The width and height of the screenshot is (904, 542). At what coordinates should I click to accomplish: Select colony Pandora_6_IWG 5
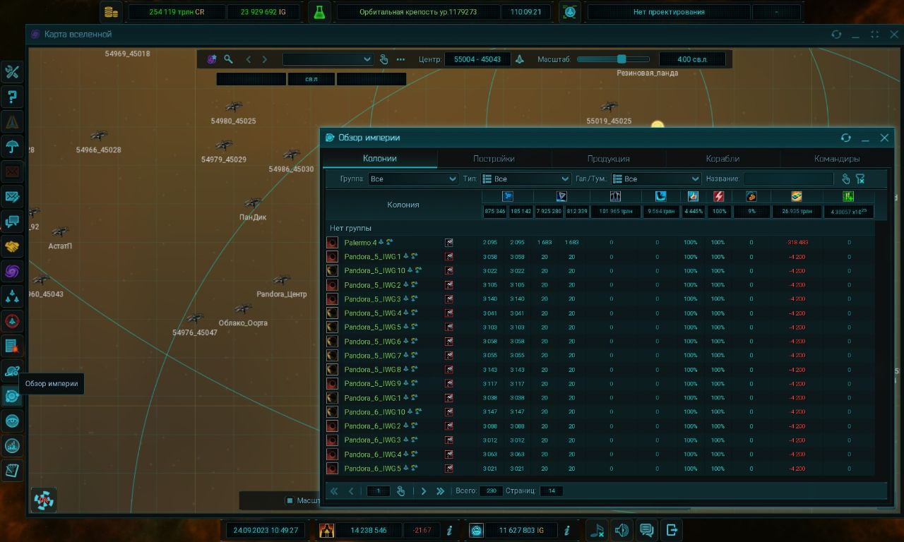pyautogui.click(x=372, y=469)
